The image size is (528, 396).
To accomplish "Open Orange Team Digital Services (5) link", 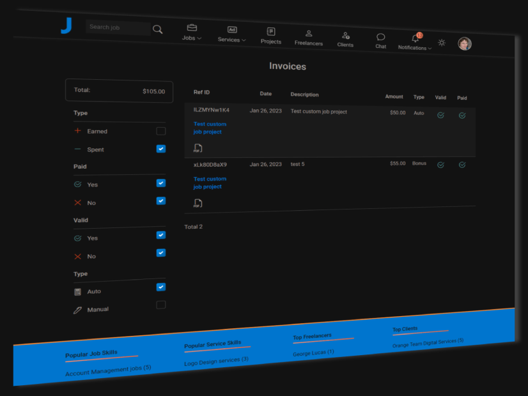I will [428, 343].
